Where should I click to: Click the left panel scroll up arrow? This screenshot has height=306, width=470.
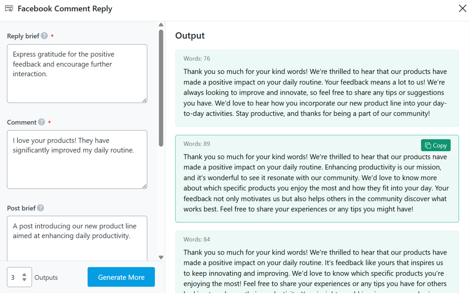[x=161, y=25]
